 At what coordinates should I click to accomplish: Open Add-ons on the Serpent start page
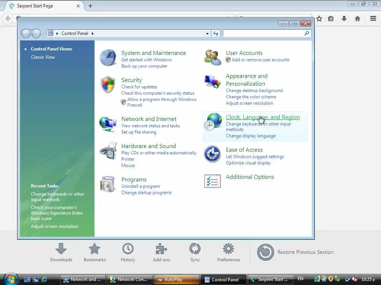pyautogui.click(x=161, y=252)
